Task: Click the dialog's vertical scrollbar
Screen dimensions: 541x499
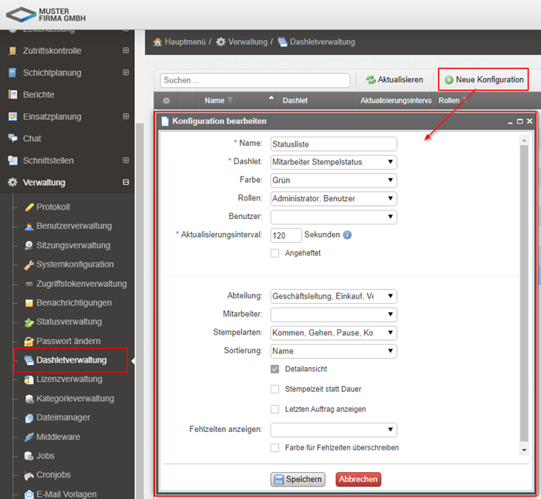Action: tap(524, 293)
